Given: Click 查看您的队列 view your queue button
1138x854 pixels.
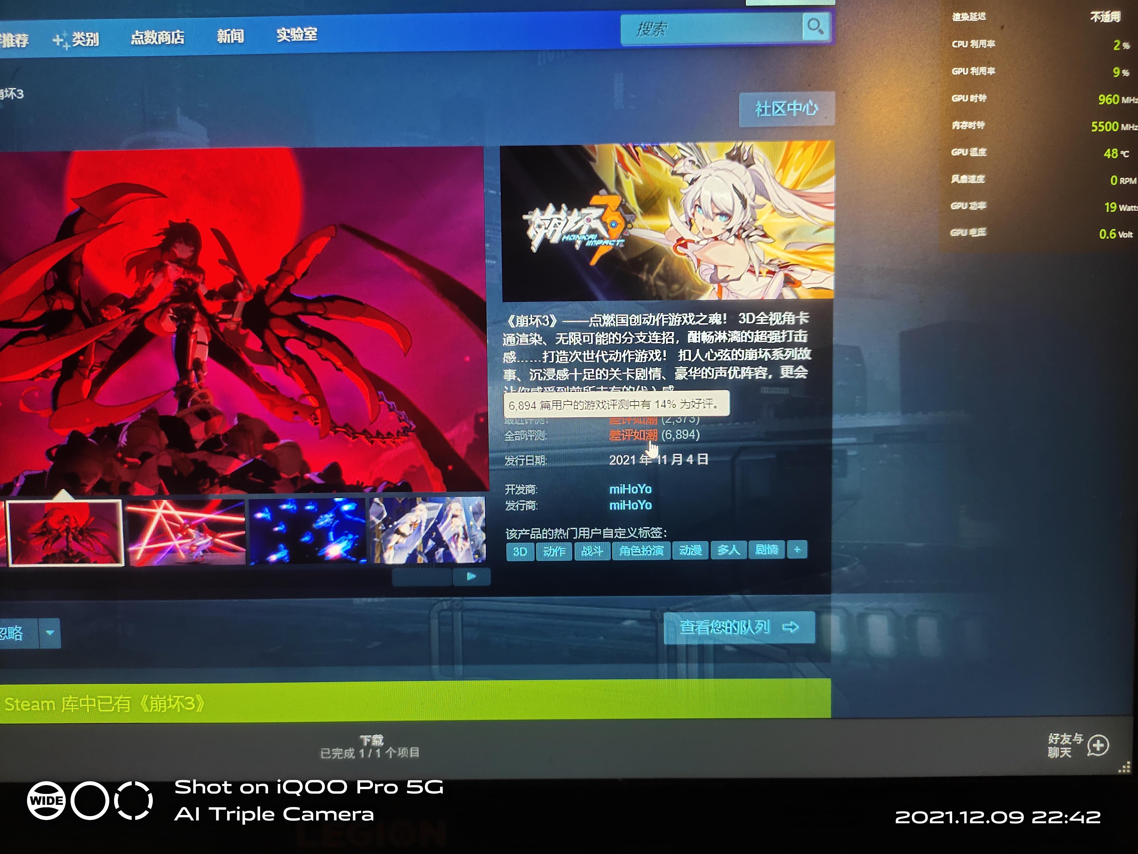Looking at the screenshot, I should pos(739,627).
